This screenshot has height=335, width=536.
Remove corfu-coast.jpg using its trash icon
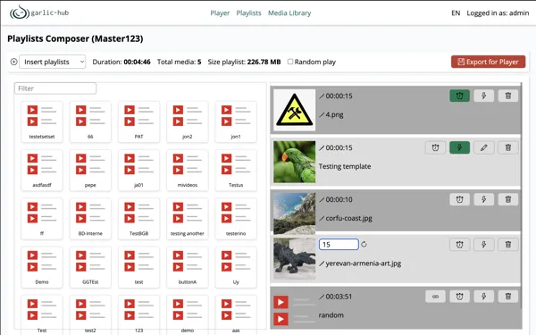point(508,199)
